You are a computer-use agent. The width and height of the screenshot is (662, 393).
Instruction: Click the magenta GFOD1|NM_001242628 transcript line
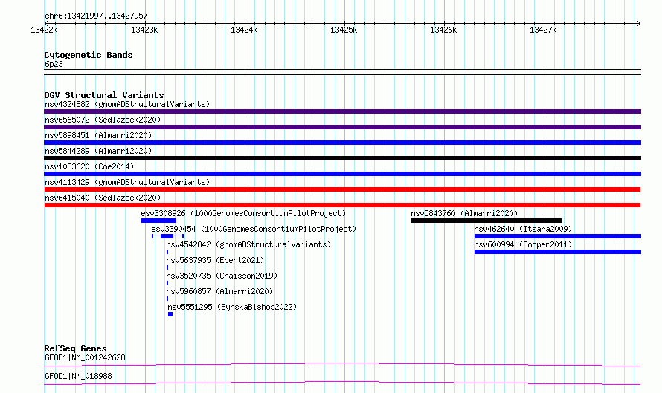[342, 364]
